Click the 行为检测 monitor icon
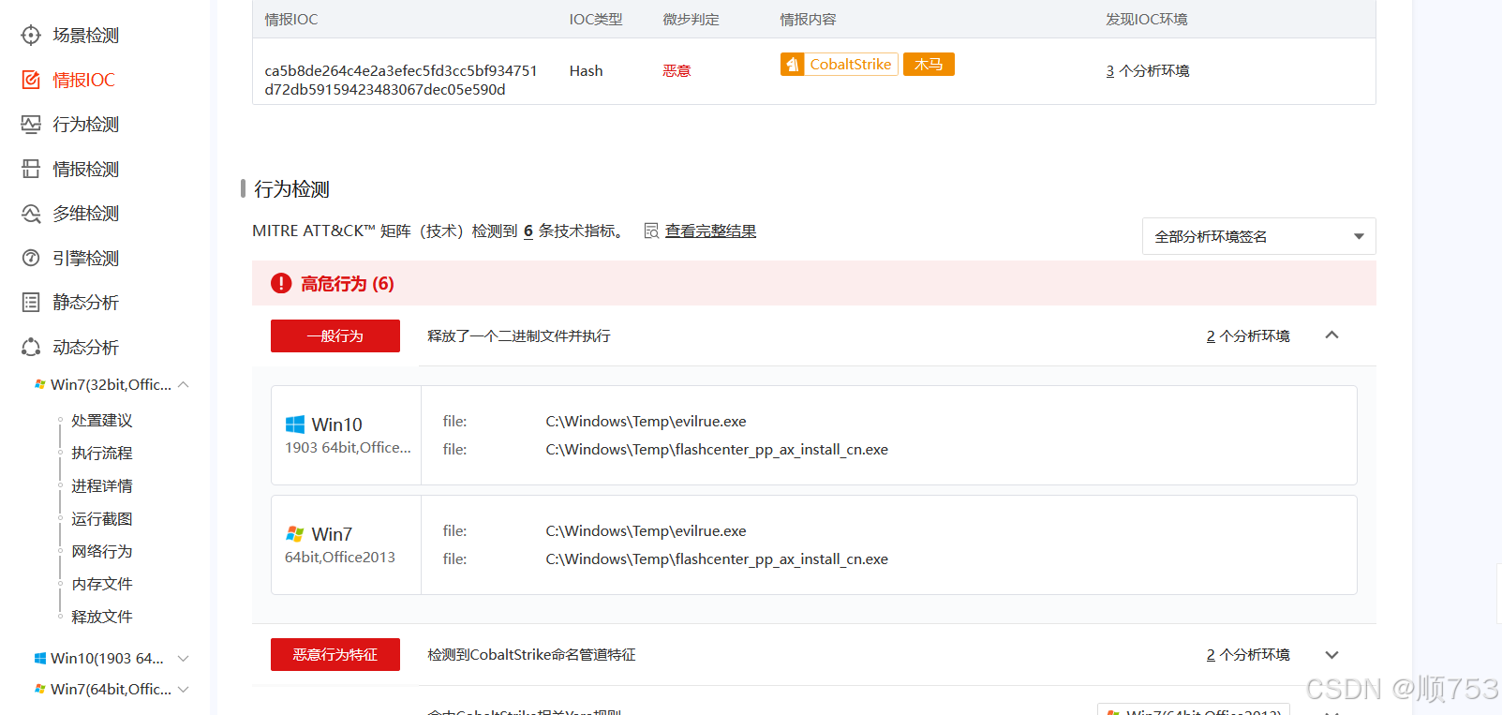 (31, 125)
